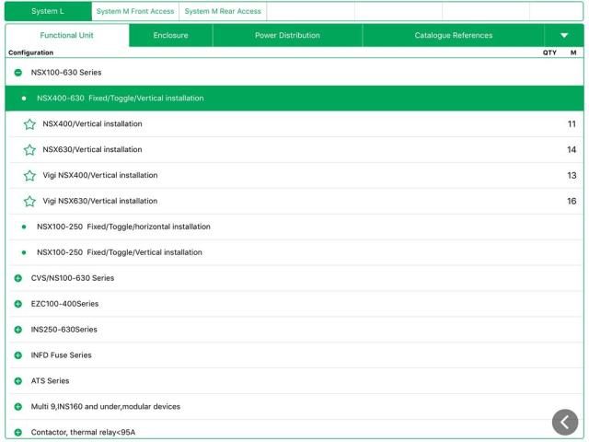This screenshot has width=589, height=442.
Task: Select NSX100-250 Fixed/Toggle/Vertical installation row
Action: [120, 252]
